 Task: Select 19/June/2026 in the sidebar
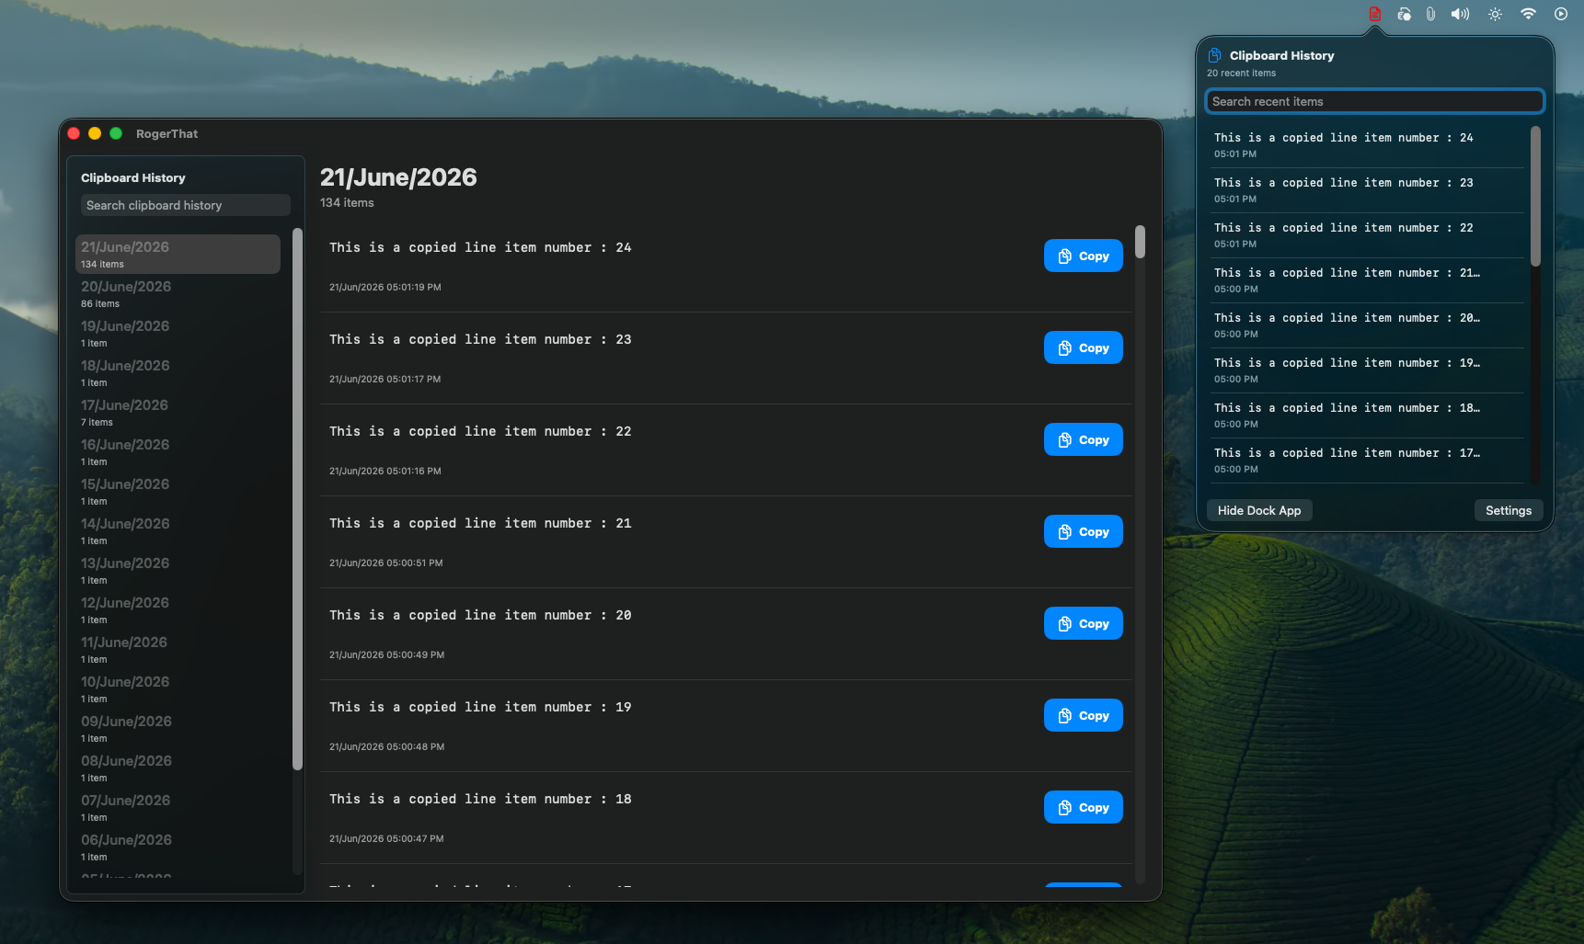(x=178, y=333)
